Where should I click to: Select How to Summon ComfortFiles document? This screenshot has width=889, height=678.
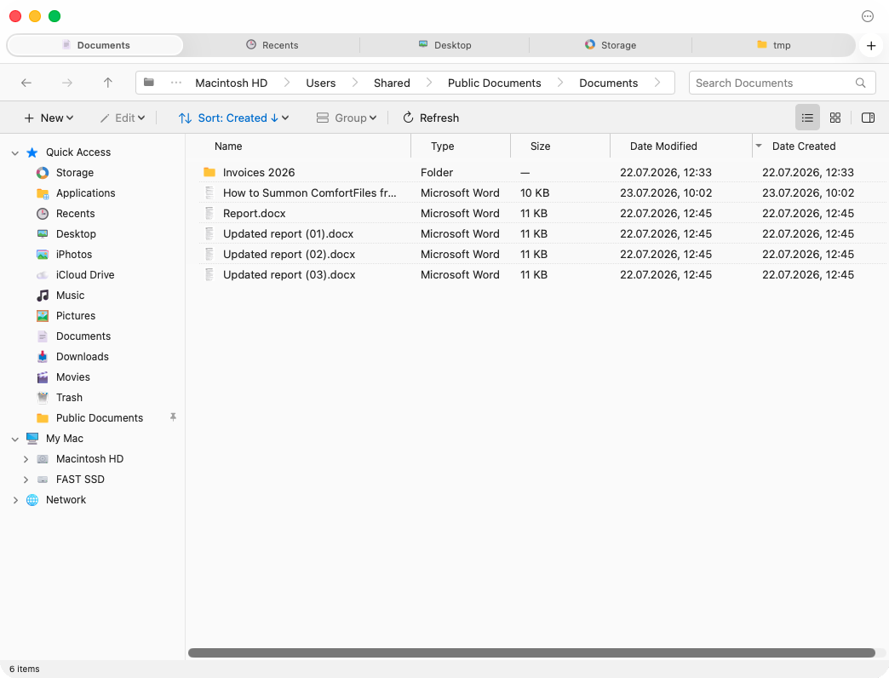click(542, 192)
